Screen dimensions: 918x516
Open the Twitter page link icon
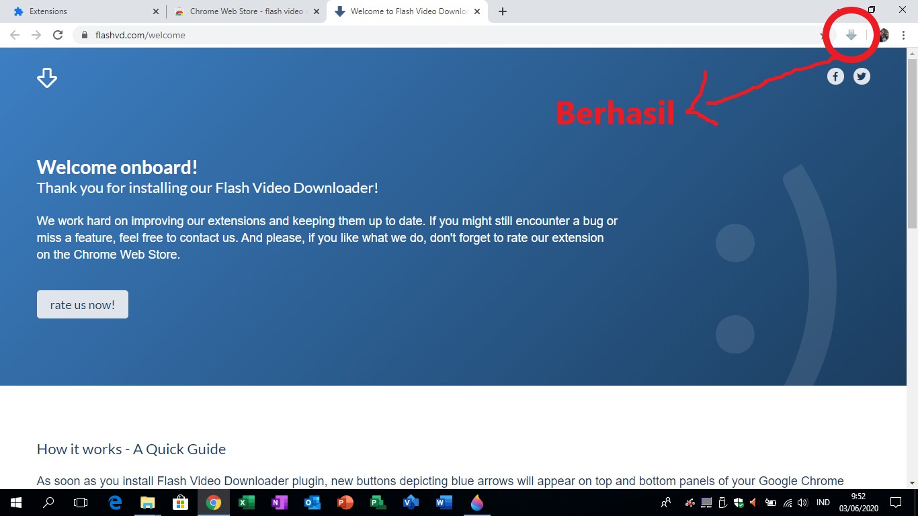point(862,77)
